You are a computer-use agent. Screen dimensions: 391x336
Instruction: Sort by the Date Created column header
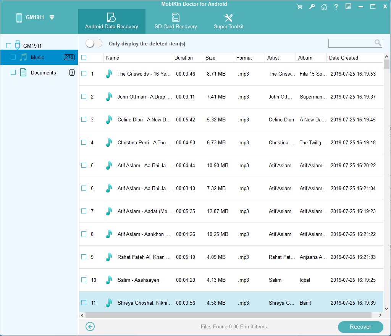[355, 58]
